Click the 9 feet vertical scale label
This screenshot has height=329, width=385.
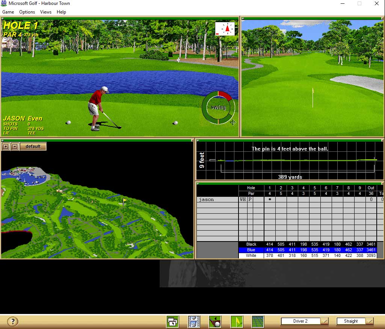point(202,160)
